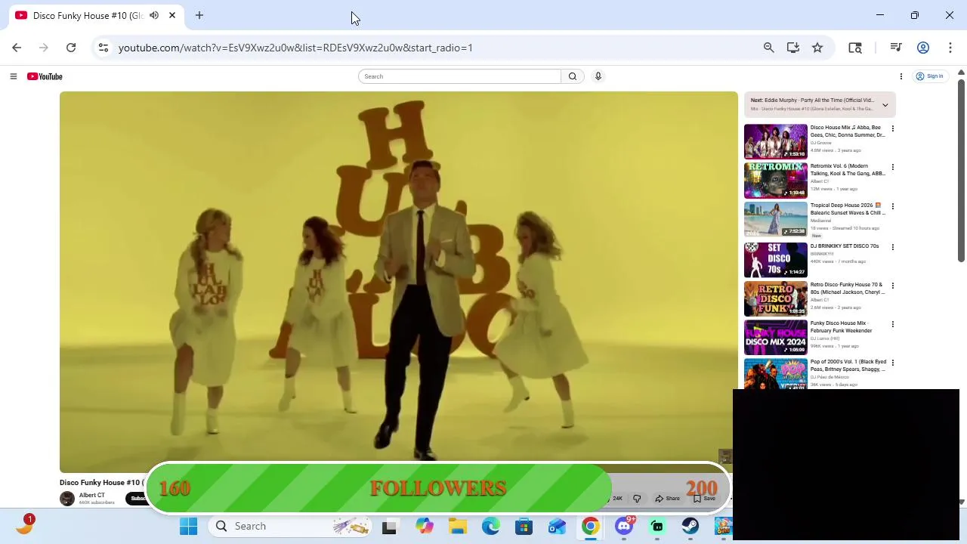Start voice search with the microphone
The height and width of the screenshot is (544, 967).
pos(598,76)
